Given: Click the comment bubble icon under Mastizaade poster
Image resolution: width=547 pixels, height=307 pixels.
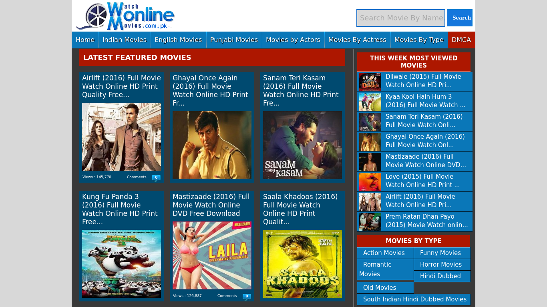Looking at the screenshot, I should tap(247, 297).
